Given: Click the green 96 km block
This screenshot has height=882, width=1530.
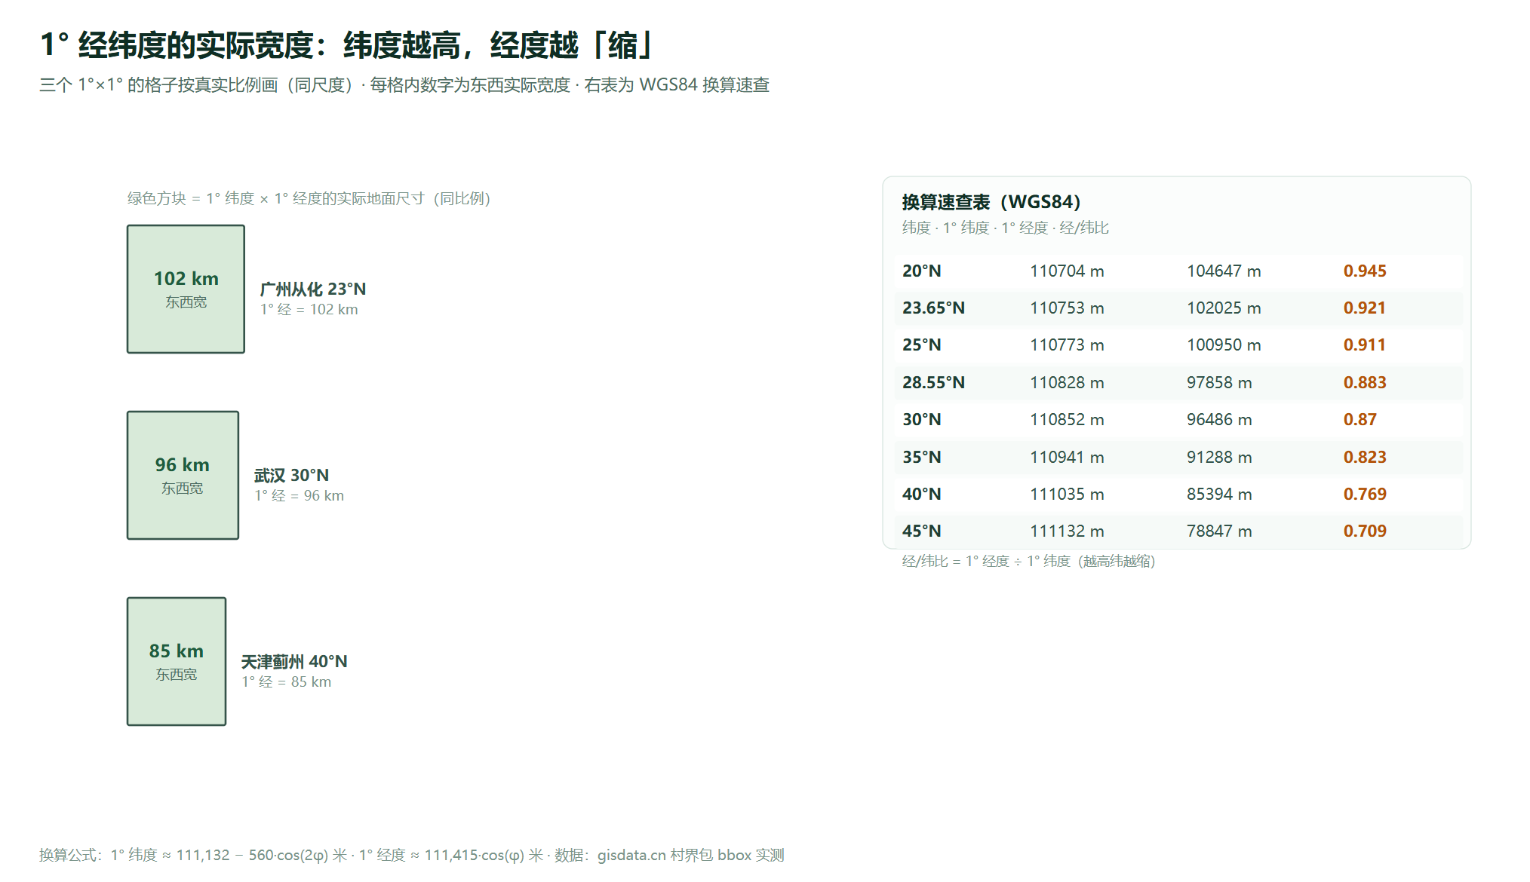Looking at the screenshot, I should click(x=183, y=475).
